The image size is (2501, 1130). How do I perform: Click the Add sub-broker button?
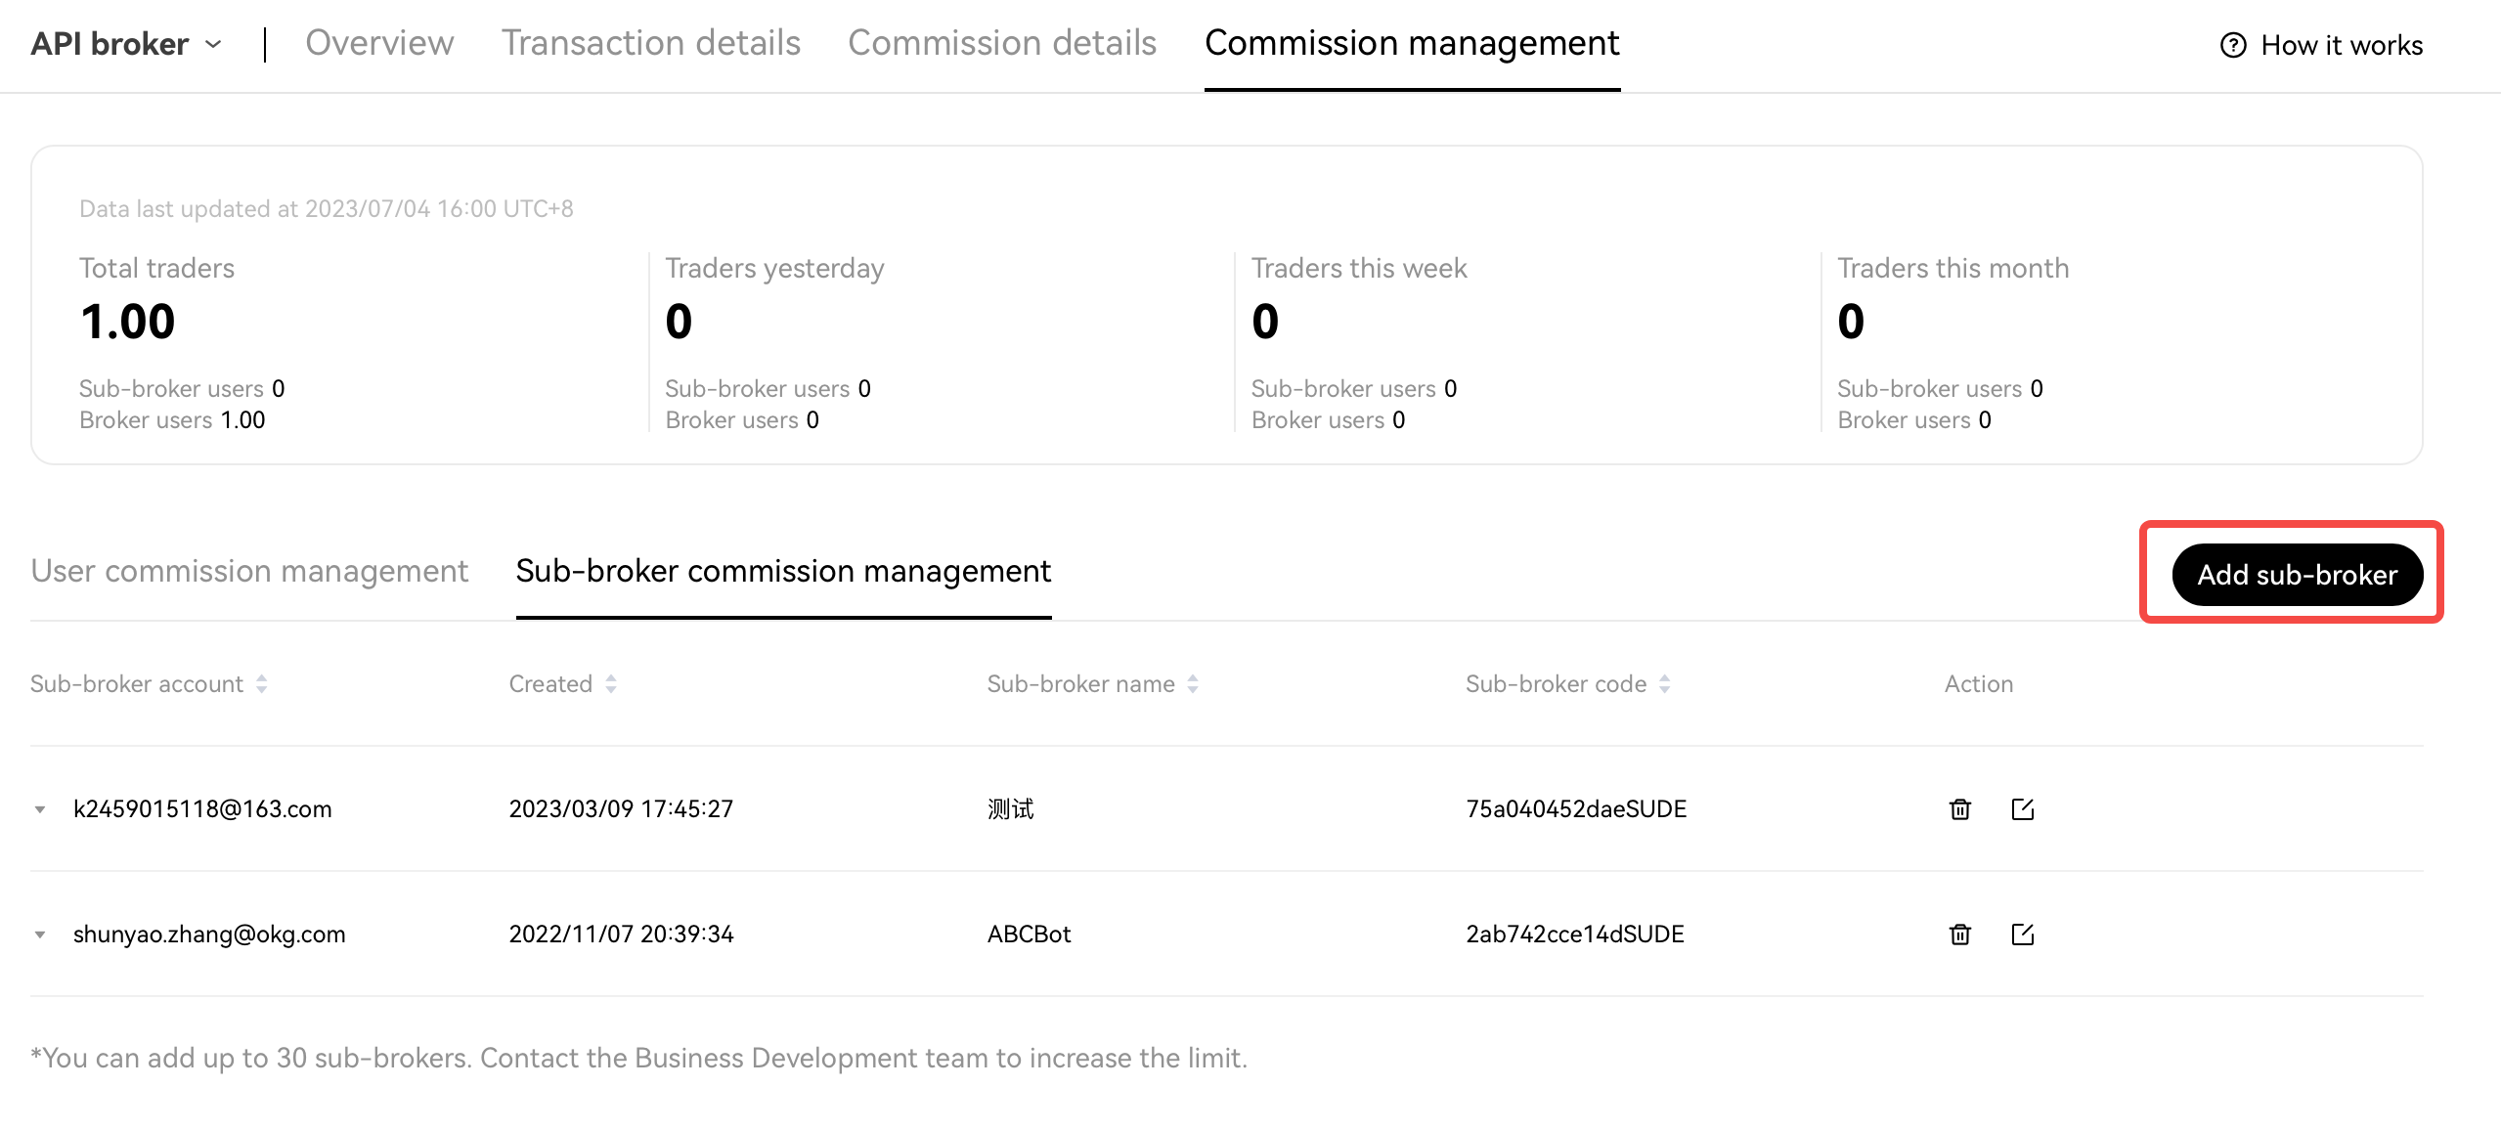point(2297,575)
